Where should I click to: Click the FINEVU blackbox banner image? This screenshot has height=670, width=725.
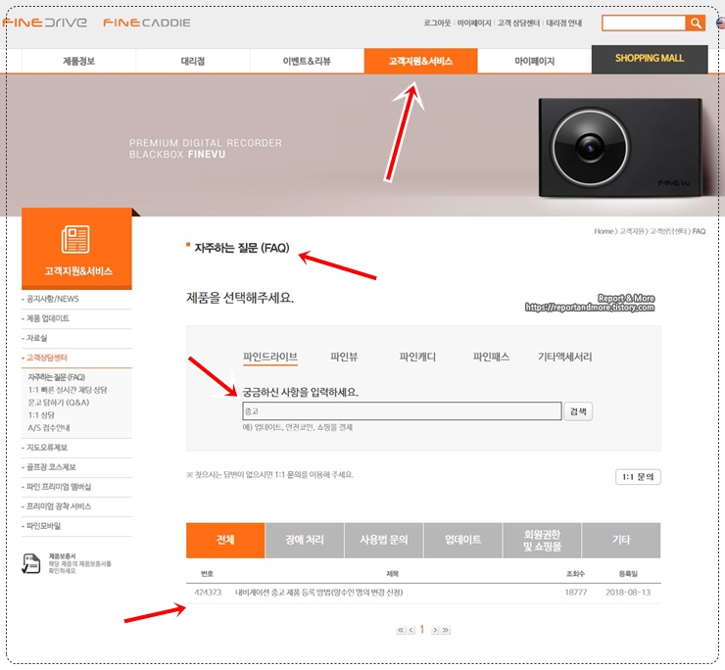pos(620,147)
